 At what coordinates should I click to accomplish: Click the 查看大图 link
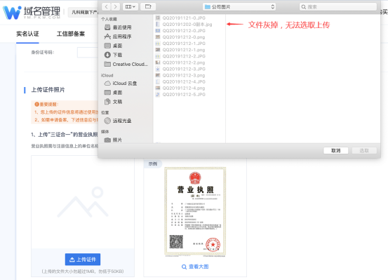point(195,267)
